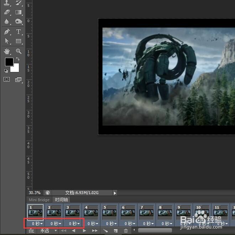This screenshot has width=235, height=235.
Task: Open frame 8 delay dropdown 0 秒
Action: 167,224
